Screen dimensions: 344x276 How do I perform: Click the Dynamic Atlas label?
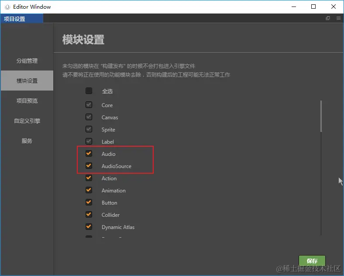click(118, 227)
